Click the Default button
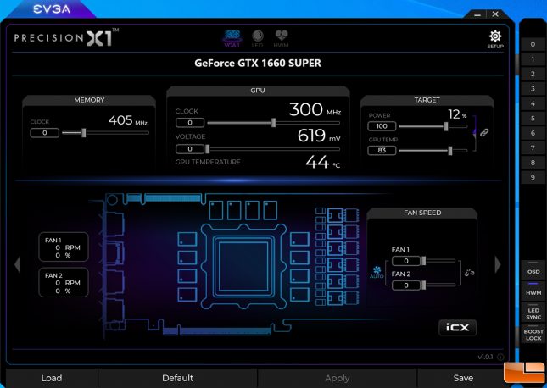Image resolution: width=547 pixels, height=388 pixels. [177, 378]
